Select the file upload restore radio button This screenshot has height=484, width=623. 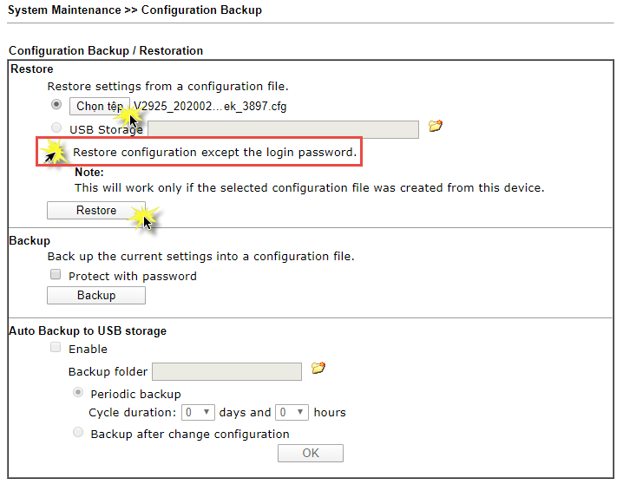56,104
